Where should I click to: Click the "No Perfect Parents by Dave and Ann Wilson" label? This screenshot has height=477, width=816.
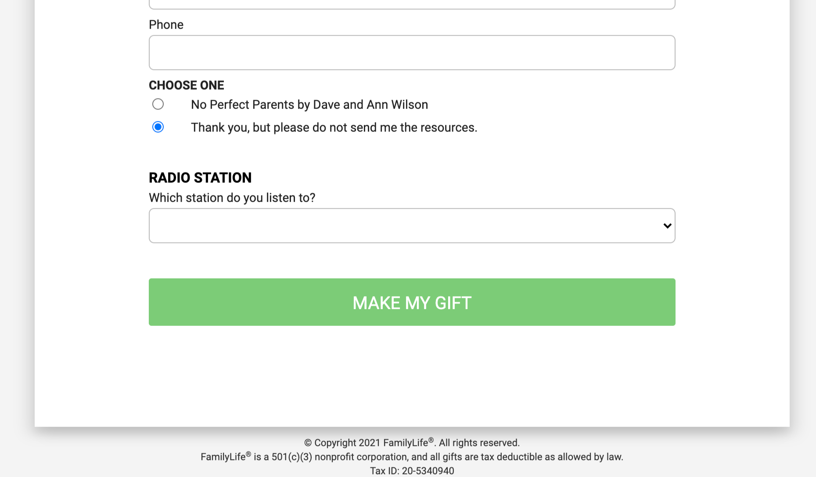point(309,105)
